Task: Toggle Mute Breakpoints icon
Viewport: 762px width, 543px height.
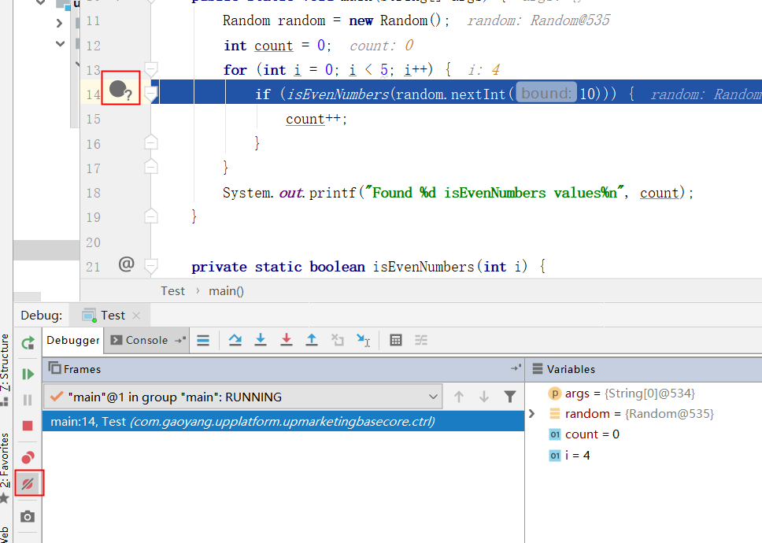Action: click(28, 483)
